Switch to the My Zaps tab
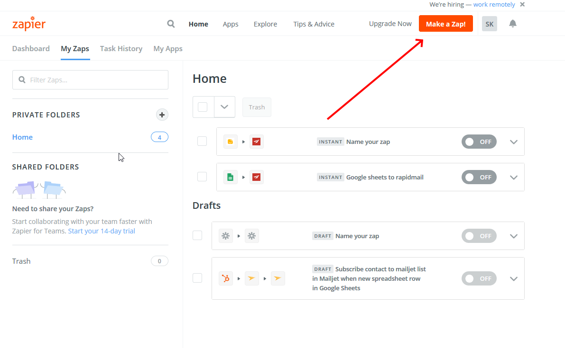565x348 pixels. pos(75,49)
